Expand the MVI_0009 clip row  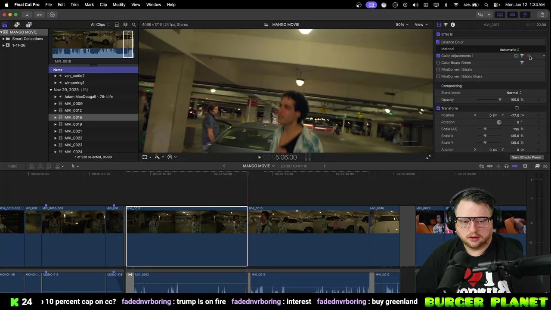click(x=56, y=103)
